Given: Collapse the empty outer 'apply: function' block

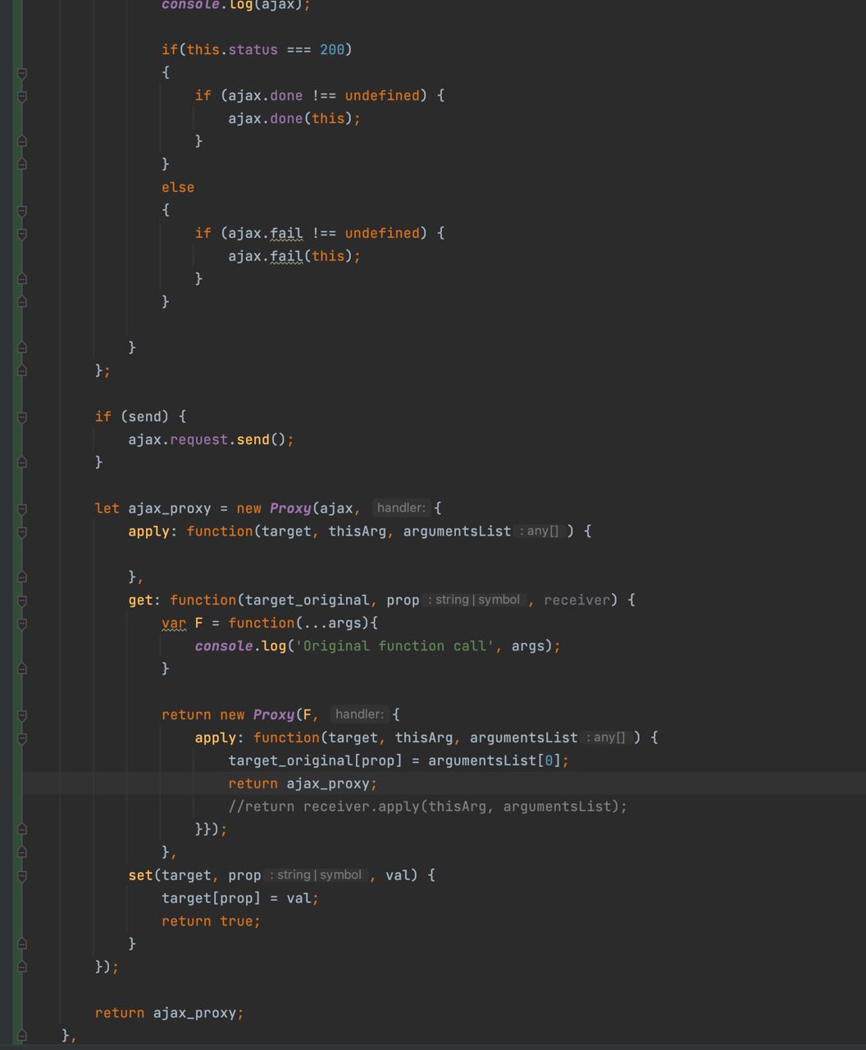Looking at the screenshot, I should tap(22, 532).
